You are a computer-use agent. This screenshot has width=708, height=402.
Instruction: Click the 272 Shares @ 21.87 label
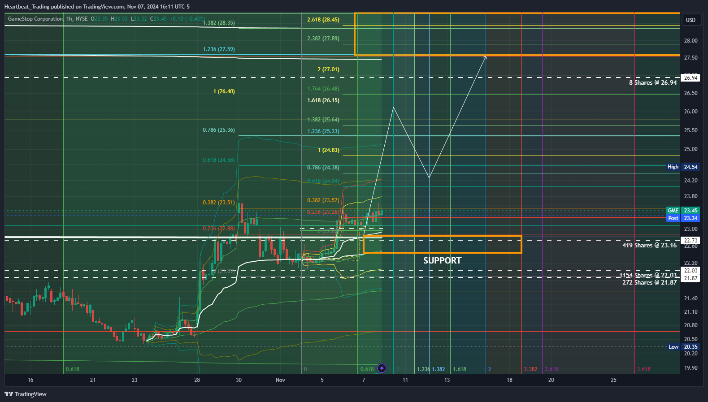[650, 282]
